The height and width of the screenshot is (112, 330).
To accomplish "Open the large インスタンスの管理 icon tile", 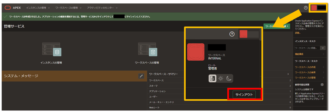I will (x=51, y=50).
